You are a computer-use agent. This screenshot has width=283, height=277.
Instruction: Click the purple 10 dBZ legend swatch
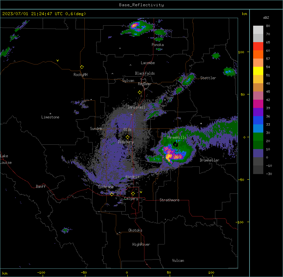tap(258, 153)
